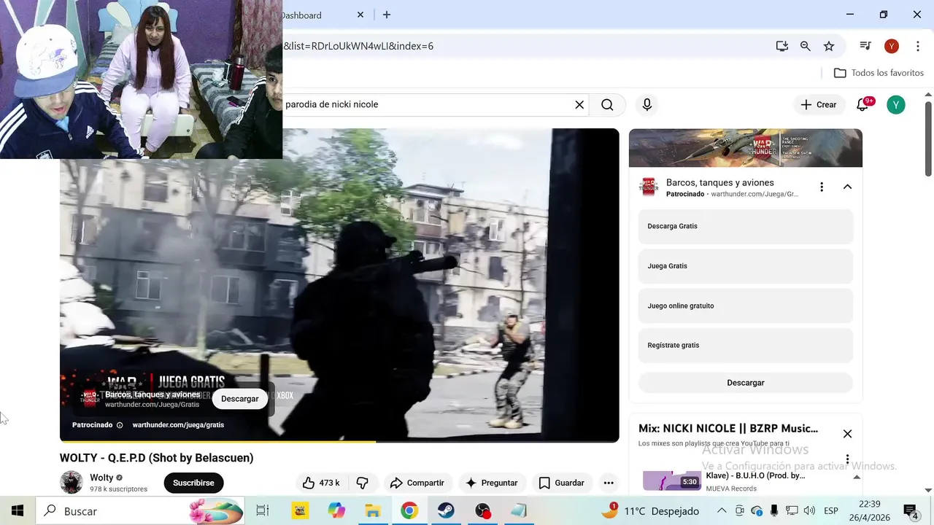934x525 pixels.
Task: Select B.U.H.O video thumbnail in playlist
Action: tap(672, 481)
